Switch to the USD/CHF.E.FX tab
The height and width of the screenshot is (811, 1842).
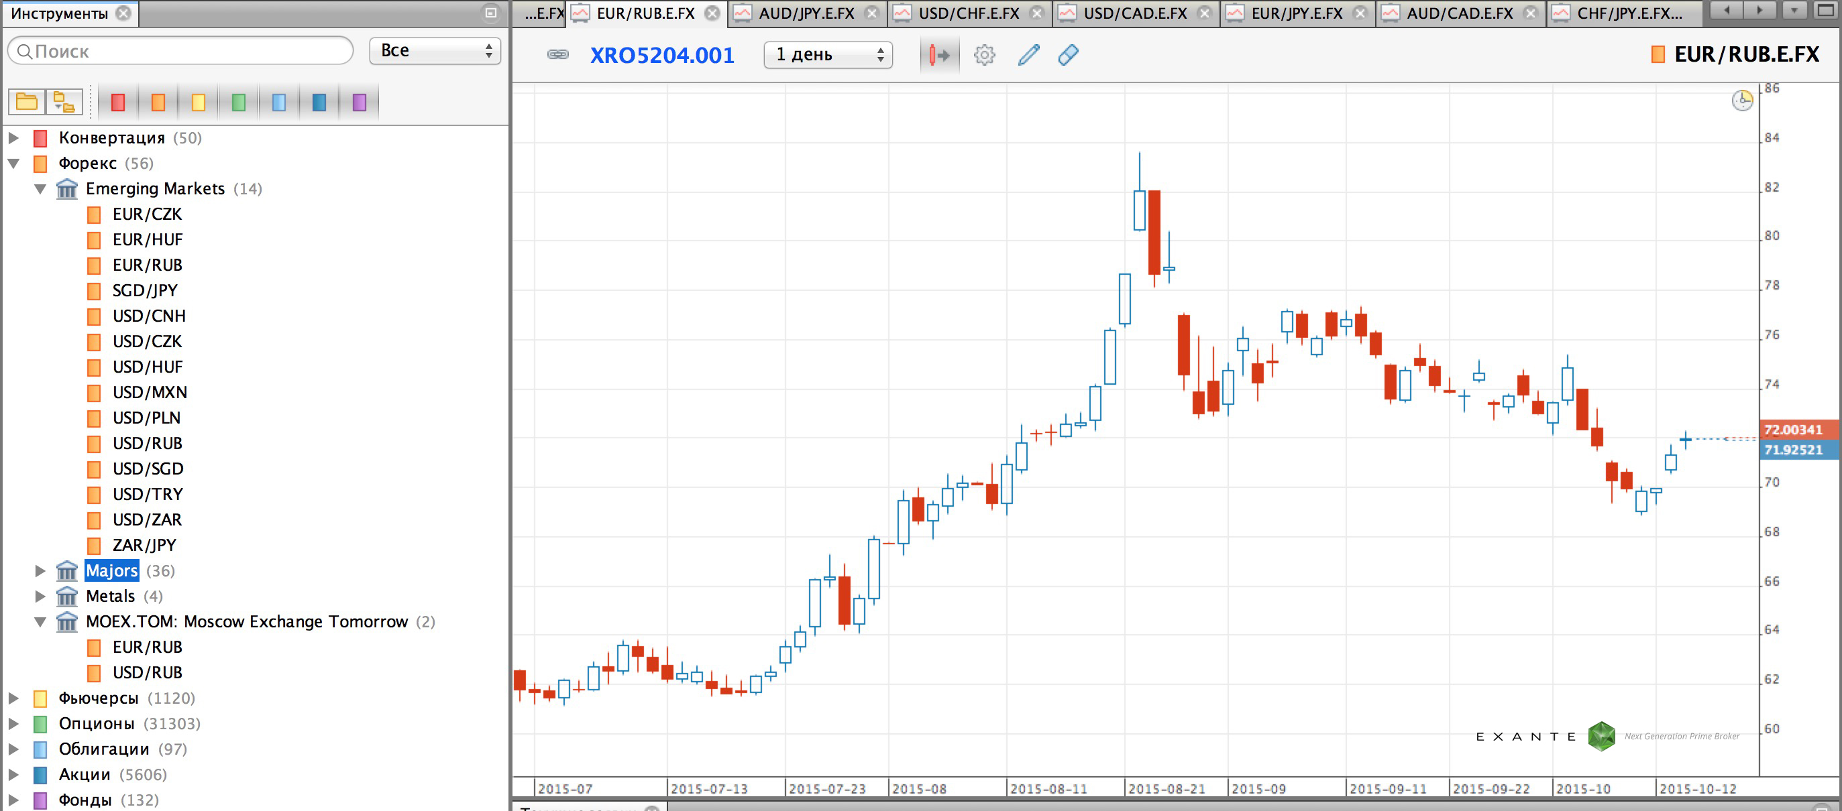click(x=971, y=12)
